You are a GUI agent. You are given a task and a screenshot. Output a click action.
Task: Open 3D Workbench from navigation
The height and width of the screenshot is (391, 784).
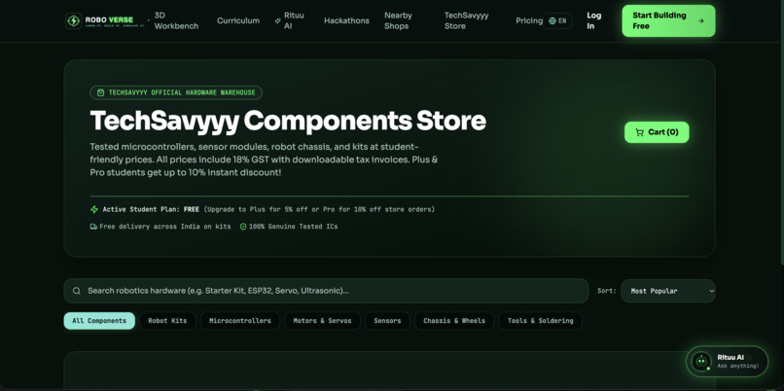pyautogui.click(x=176, y=21)
